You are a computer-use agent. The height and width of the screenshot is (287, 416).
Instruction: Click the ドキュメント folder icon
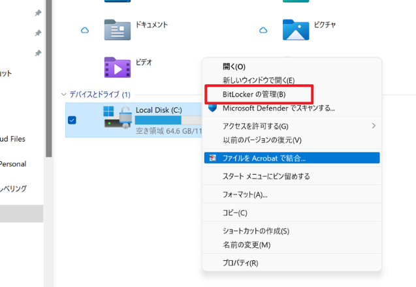pos(118,30)
